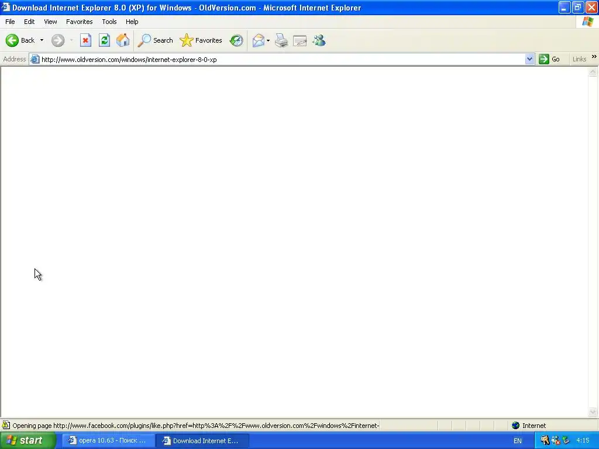Viewport: 599px width, 449px height.
Task: Open the Tools menu
Action: click(109, 22)
